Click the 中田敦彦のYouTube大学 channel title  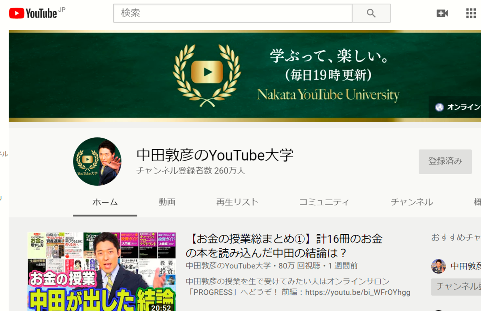pos(215,155)
